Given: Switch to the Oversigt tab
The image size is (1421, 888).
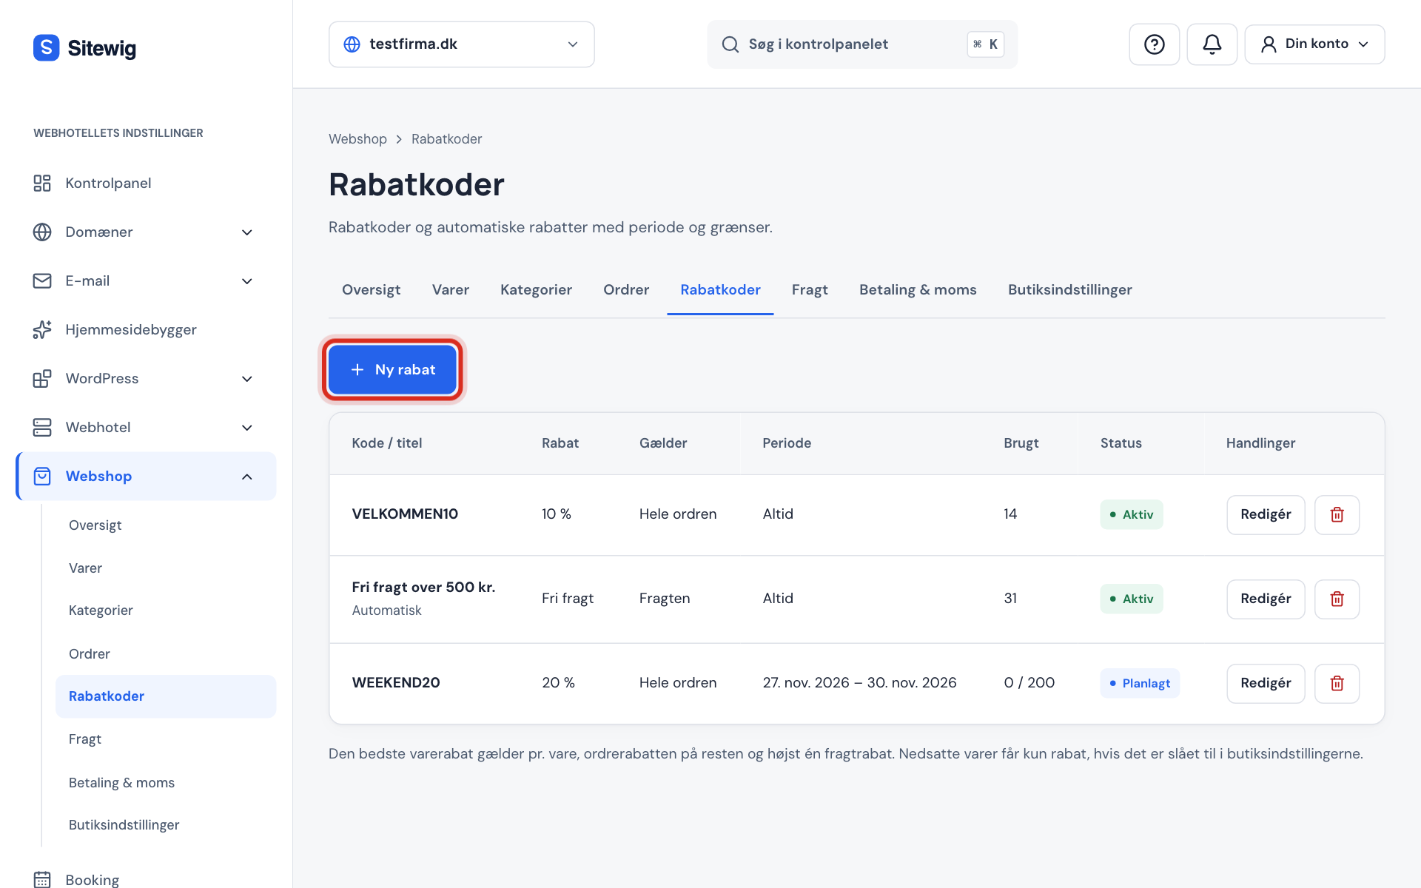Looking at the screenshot, I should pyautogui.click(x=371, y=290).
